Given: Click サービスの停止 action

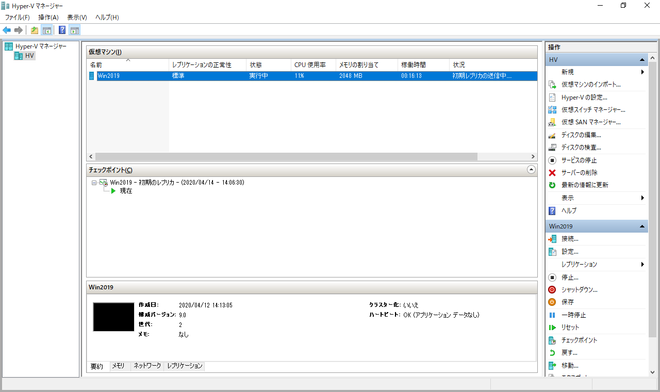Looking at the screenshot, I should click(579, 160).
